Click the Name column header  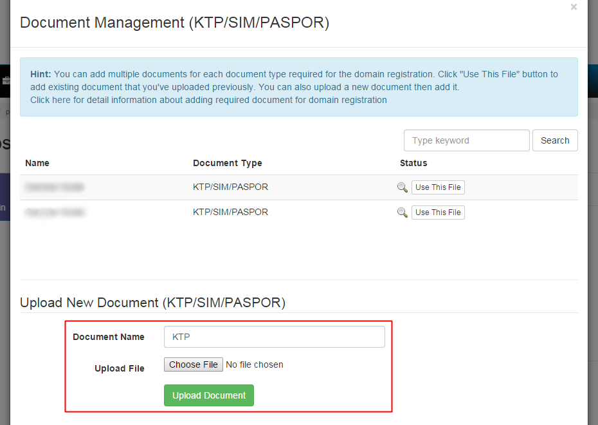click(x=37, y=163)
